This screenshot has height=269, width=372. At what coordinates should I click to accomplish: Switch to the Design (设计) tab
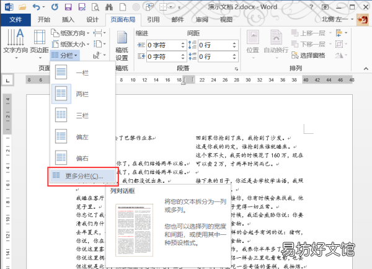click(x=92, y=20)
